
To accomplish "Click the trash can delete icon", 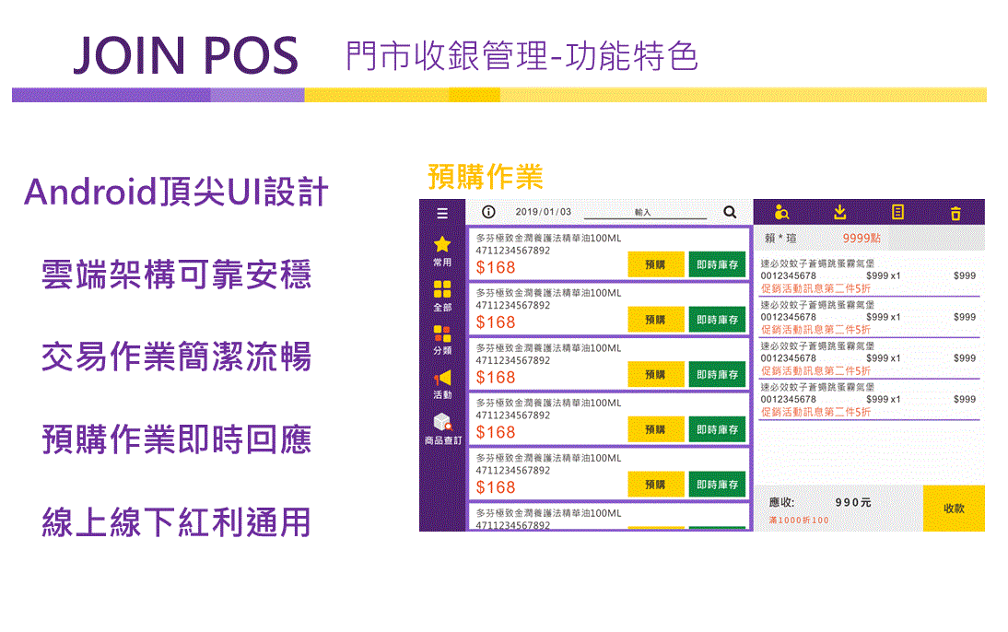I will [955, 213].
